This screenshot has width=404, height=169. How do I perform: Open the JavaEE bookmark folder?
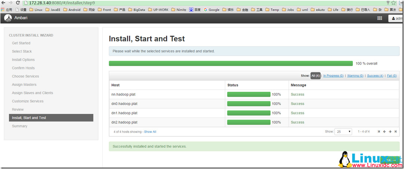[53, 10]
